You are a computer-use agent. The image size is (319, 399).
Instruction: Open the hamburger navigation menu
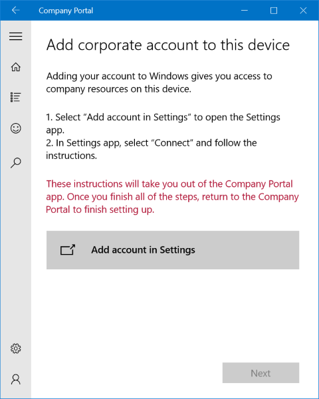pyautogui.click(x=16, y=36)
